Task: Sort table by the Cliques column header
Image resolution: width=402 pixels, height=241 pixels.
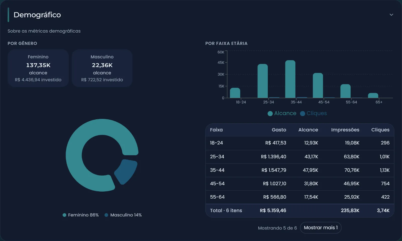Action: click(380, 130)
